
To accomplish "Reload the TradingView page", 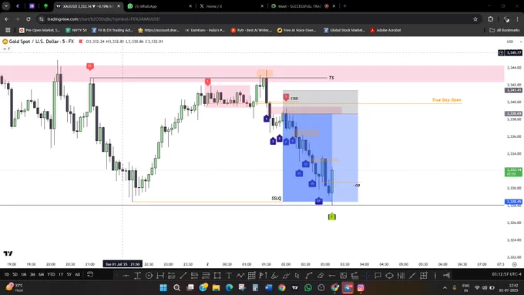I will (29, 19).
